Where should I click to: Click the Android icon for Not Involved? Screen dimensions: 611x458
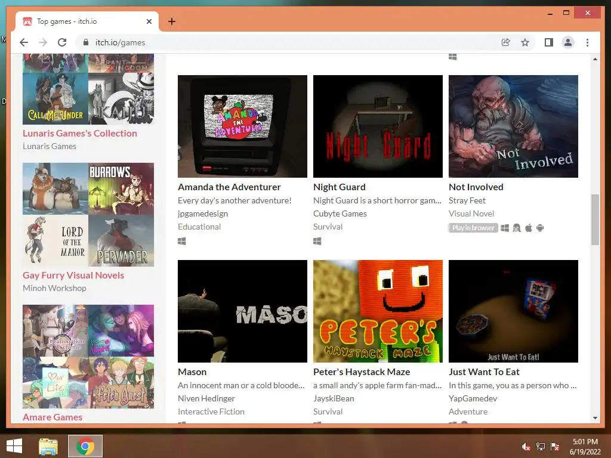pos(540,228)
